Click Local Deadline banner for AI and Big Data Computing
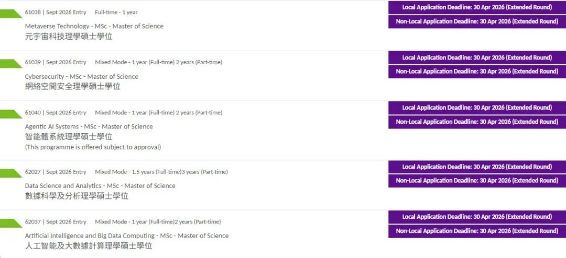The width and height of the screenshot is (566, 258). point(477,217)
